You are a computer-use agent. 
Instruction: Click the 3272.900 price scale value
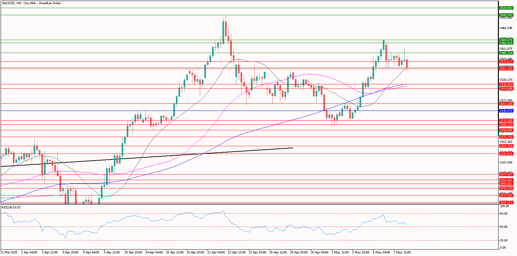click(506, 101)
